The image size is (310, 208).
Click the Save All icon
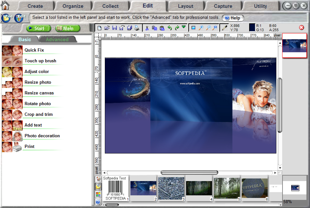coord(129,28)
